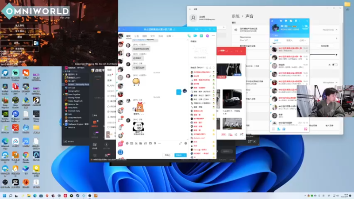Select 私人FM in the music app sidebar
354x199 pixels.
(110, 86)
